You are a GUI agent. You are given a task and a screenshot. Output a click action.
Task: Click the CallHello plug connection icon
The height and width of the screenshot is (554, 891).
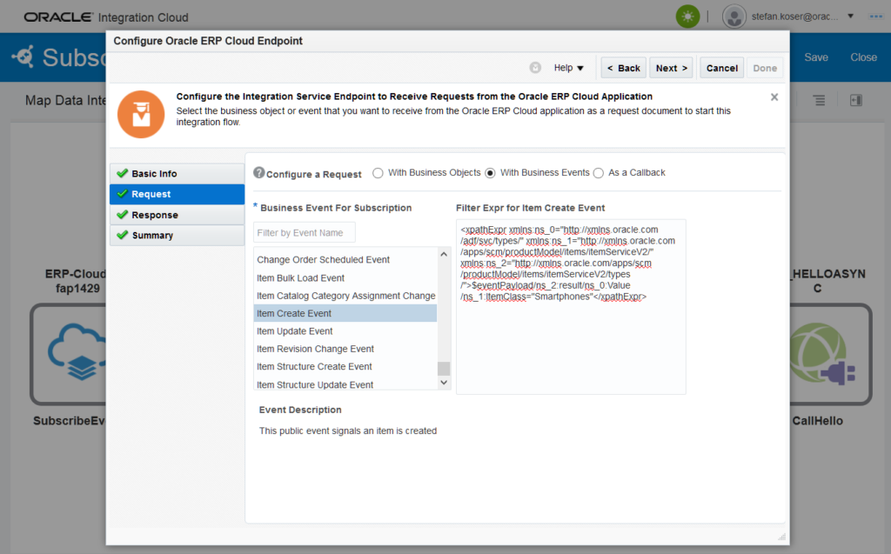[x=831, y=353]
